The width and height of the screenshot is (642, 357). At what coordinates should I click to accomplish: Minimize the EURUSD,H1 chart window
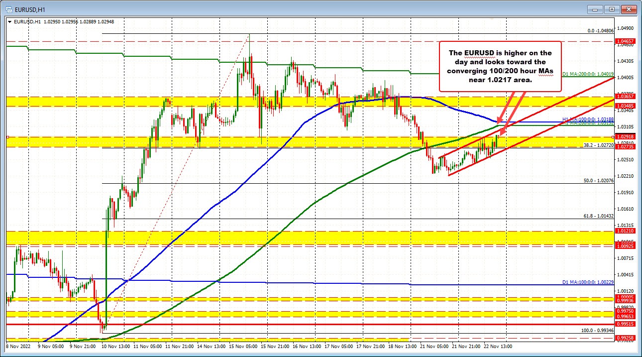coord(595,9)
